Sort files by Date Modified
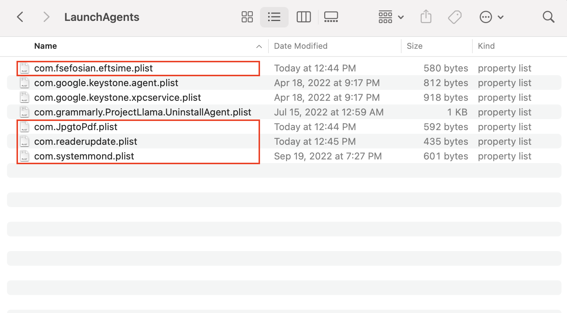567x313 pixels. point(301,46)
